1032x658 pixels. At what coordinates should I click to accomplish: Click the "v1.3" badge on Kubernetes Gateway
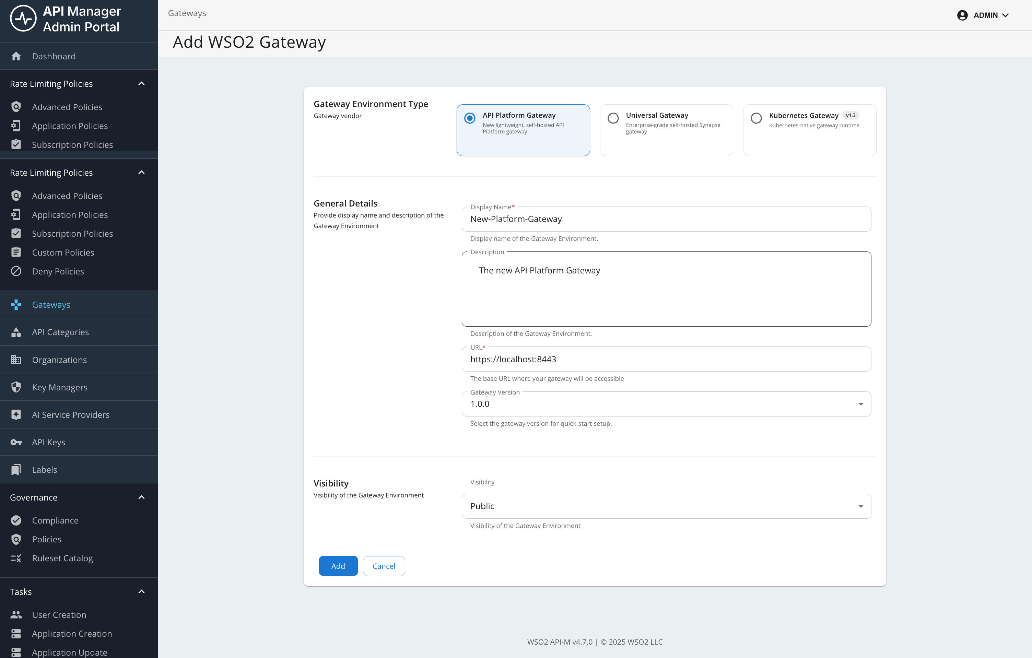[x=851, y=115]
